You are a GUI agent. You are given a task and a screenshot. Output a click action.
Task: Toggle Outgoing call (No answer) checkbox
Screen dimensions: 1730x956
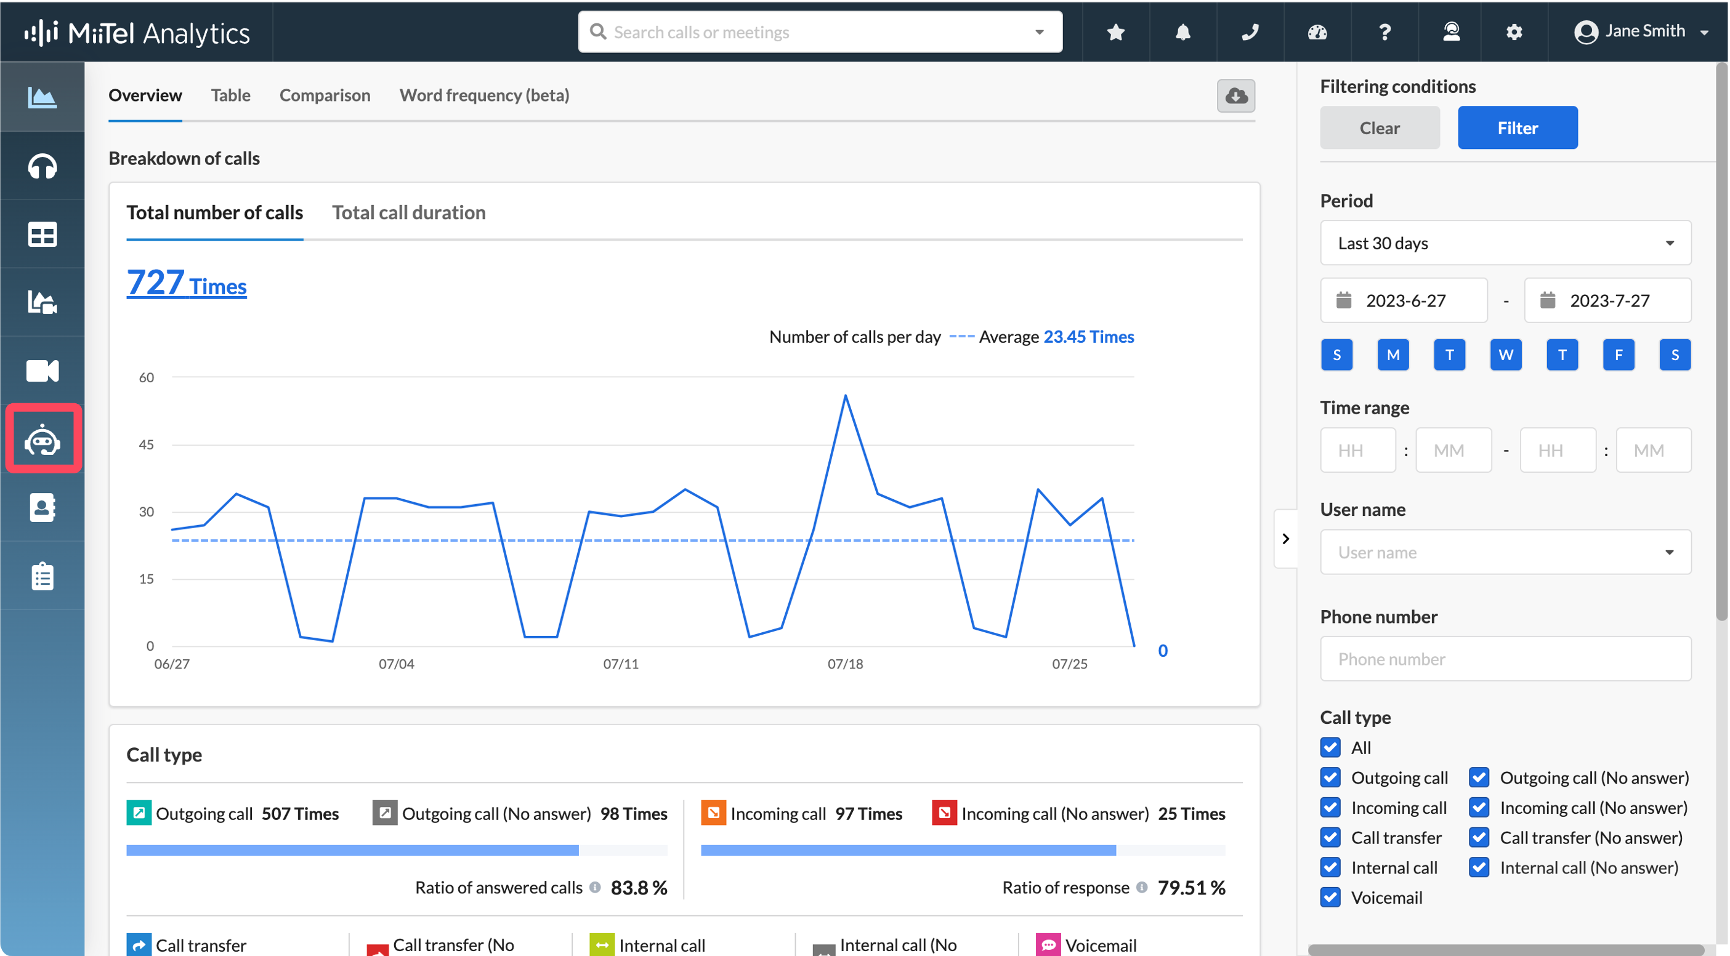[x=1479, y=777]
